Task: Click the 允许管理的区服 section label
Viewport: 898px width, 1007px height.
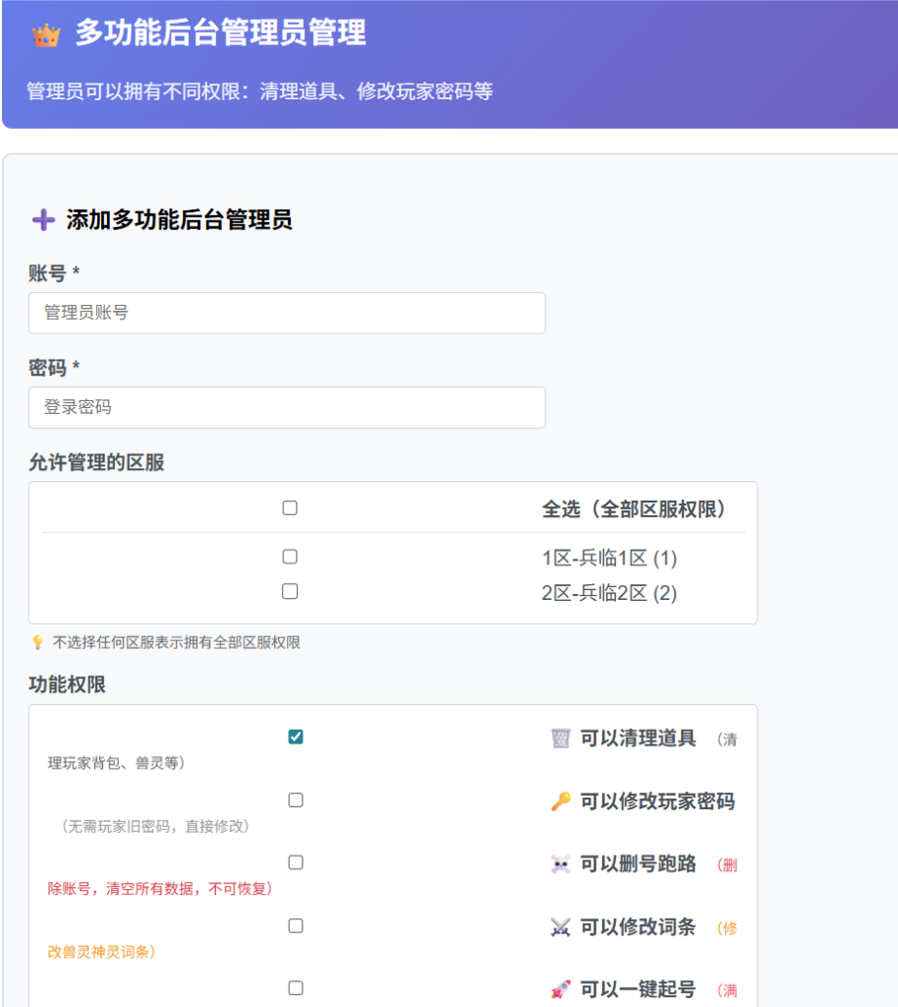Action: (96, 462)
